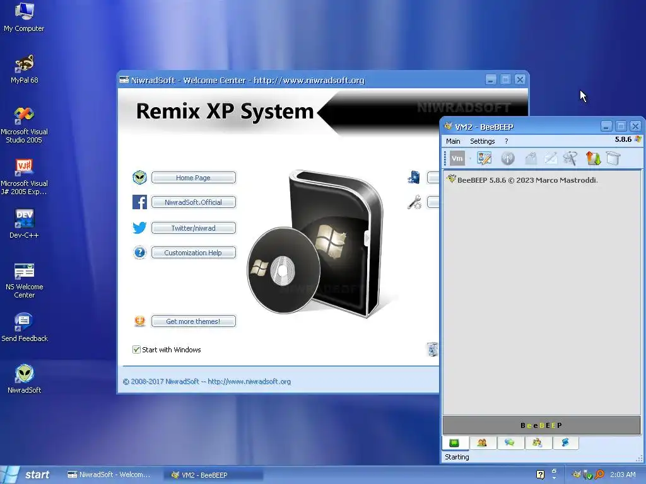Expand the language bar options arrow in taskbar

point(554,478)
